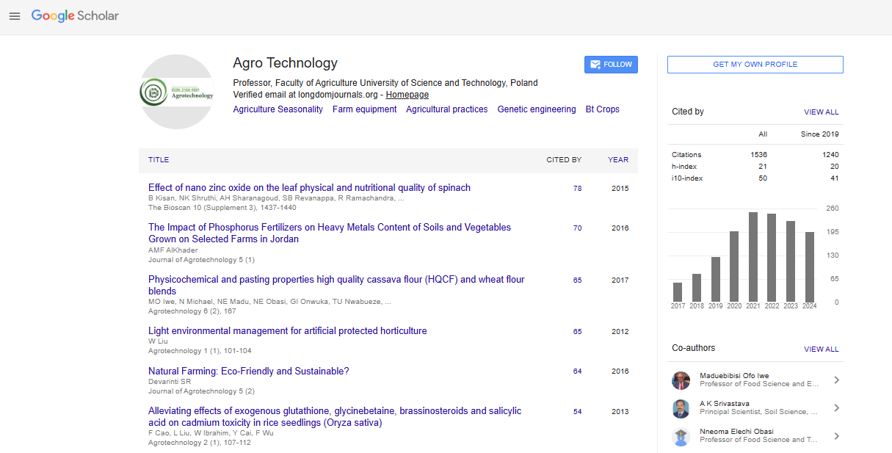Open the hamburger menu icon
Viewport: 892px width, 453px height.
[15, 16]
